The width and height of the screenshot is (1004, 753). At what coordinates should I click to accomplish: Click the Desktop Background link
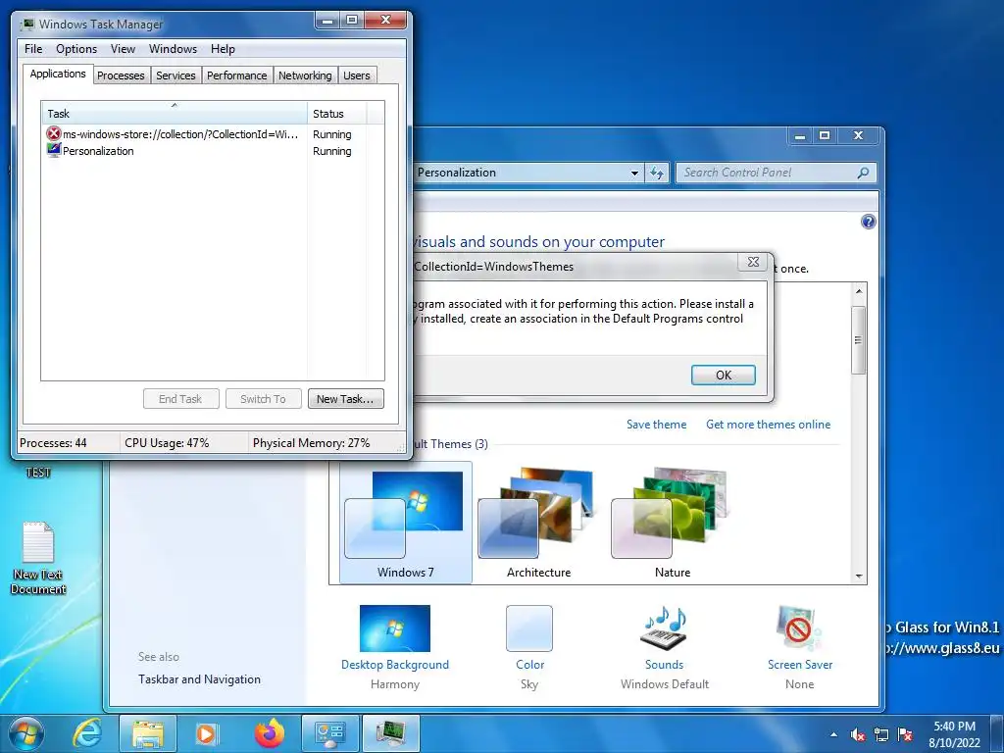point(395,665)
